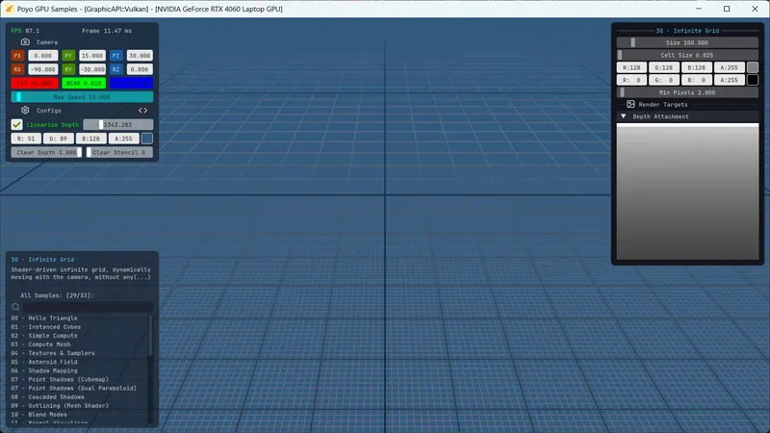Edit grid color G:128 field
This screenshot has height=433, width=770.
pyautogui.click(x=664, y=67)
